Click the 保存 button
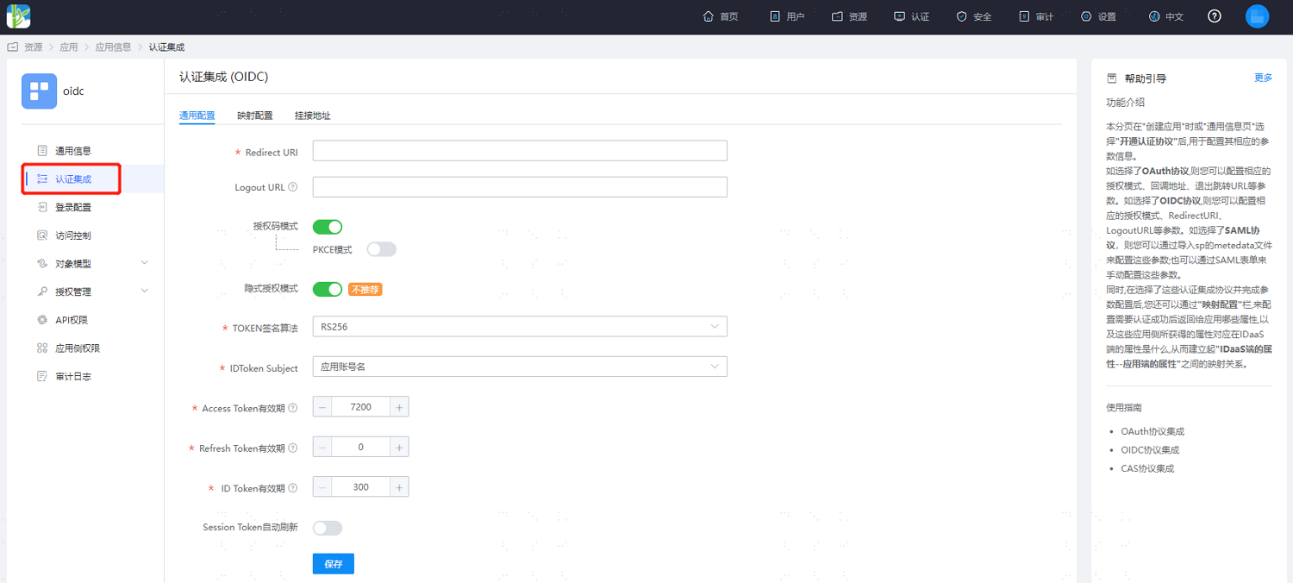Image resolution: width=1293 pixels, height=583 pixels. (x=334, y=564)
